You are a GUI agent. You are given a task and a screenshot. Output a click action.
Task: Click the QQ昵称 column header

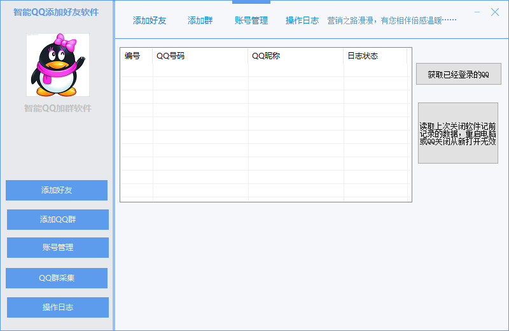pos(296,56)
